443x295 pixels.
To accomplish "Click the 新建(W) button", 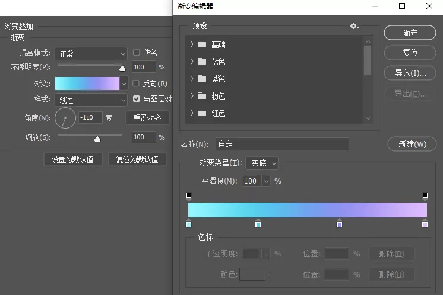I will coord(412,145).
